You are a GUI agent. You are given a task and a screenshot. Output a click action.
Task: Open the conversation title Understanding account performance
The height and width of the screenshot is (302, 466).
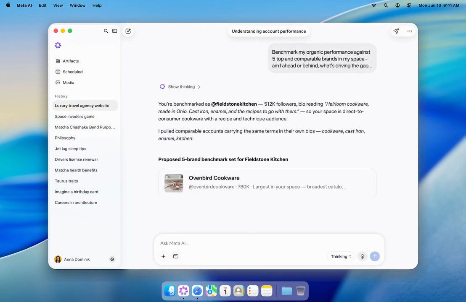269,31
